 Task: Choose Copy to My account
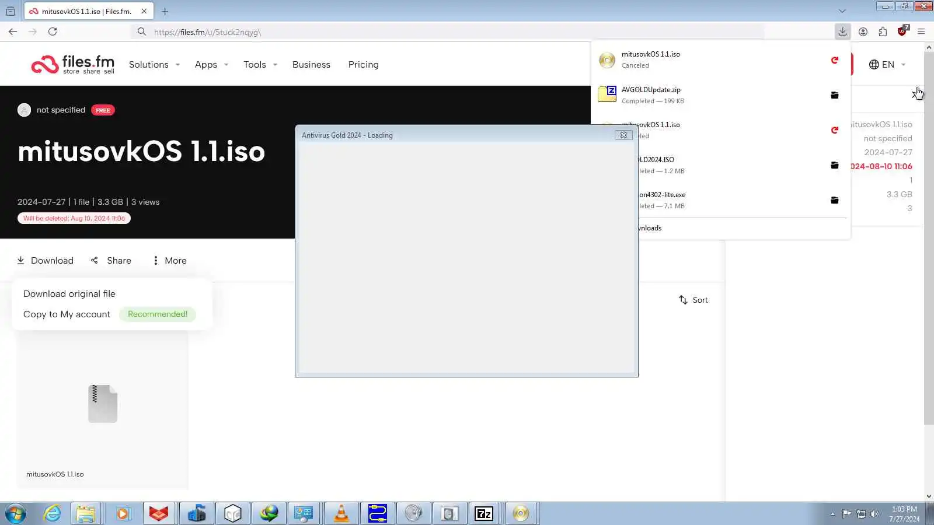67,314
